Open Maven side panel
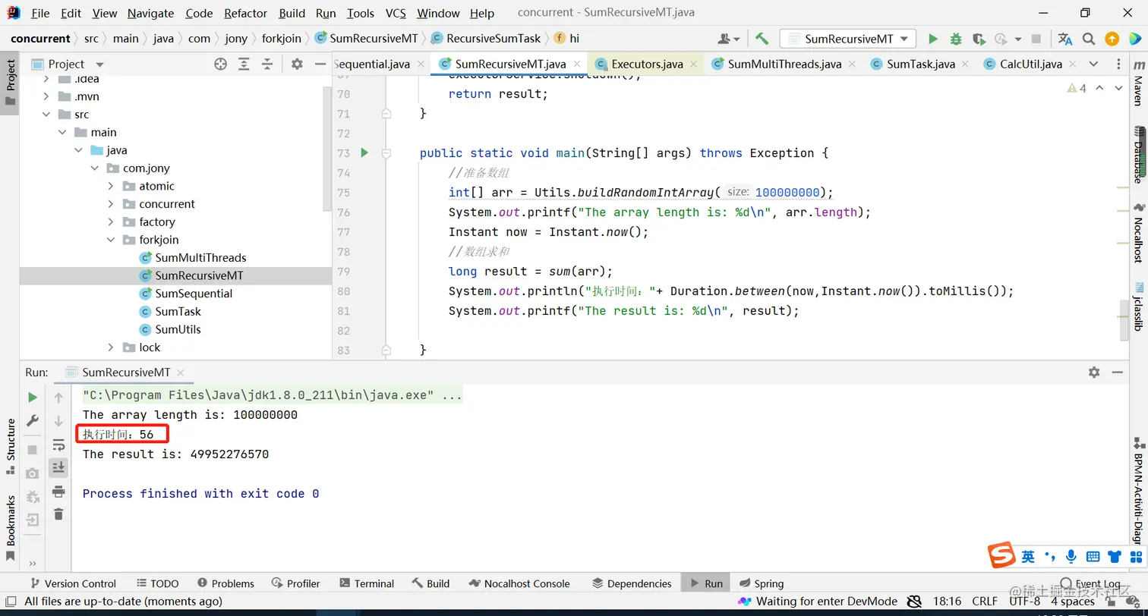 click(1138, 83)
